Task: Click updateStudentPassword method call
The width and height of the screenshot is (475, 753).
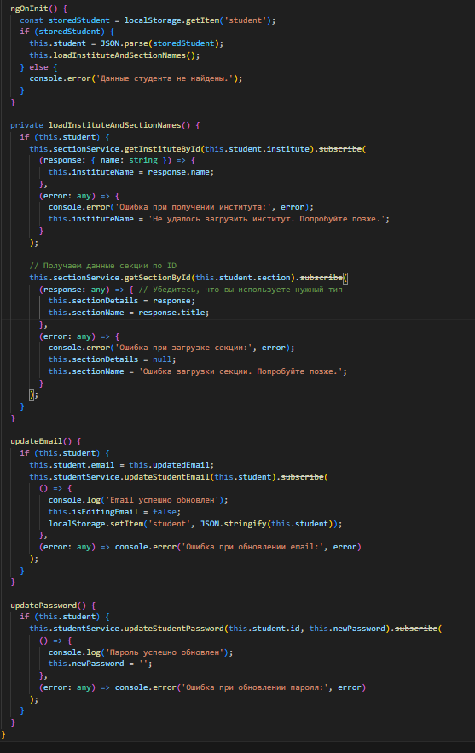Action: (x=174, y=629)
